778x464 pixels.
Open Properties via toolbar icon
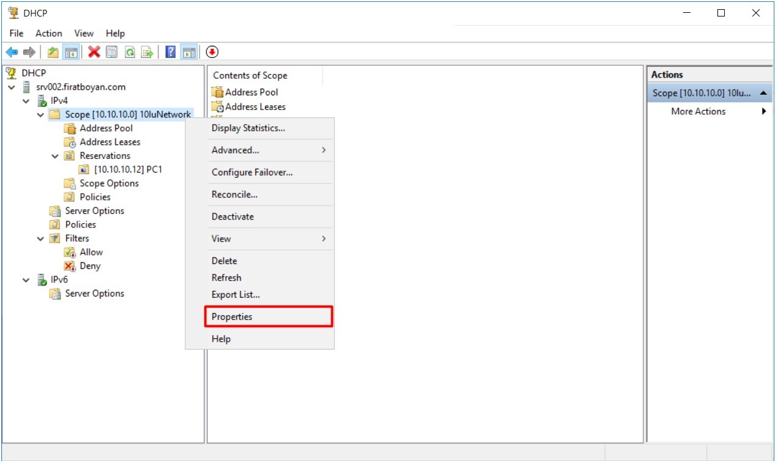pos(111,53)
